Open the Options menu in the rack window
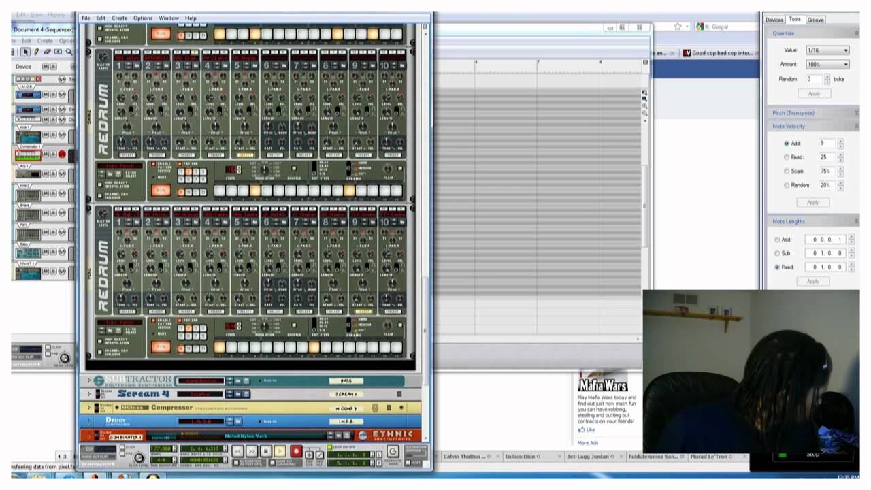The height and width of the screenshot is (490, 871). pyautogui.click(x=143, y=18)
